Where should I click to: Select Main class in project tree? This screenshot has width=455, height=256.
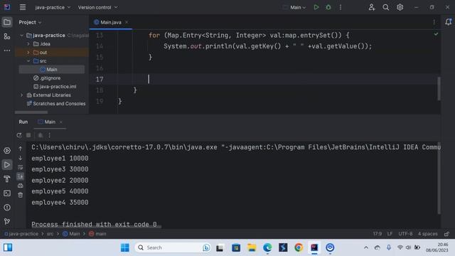point(52,70)
